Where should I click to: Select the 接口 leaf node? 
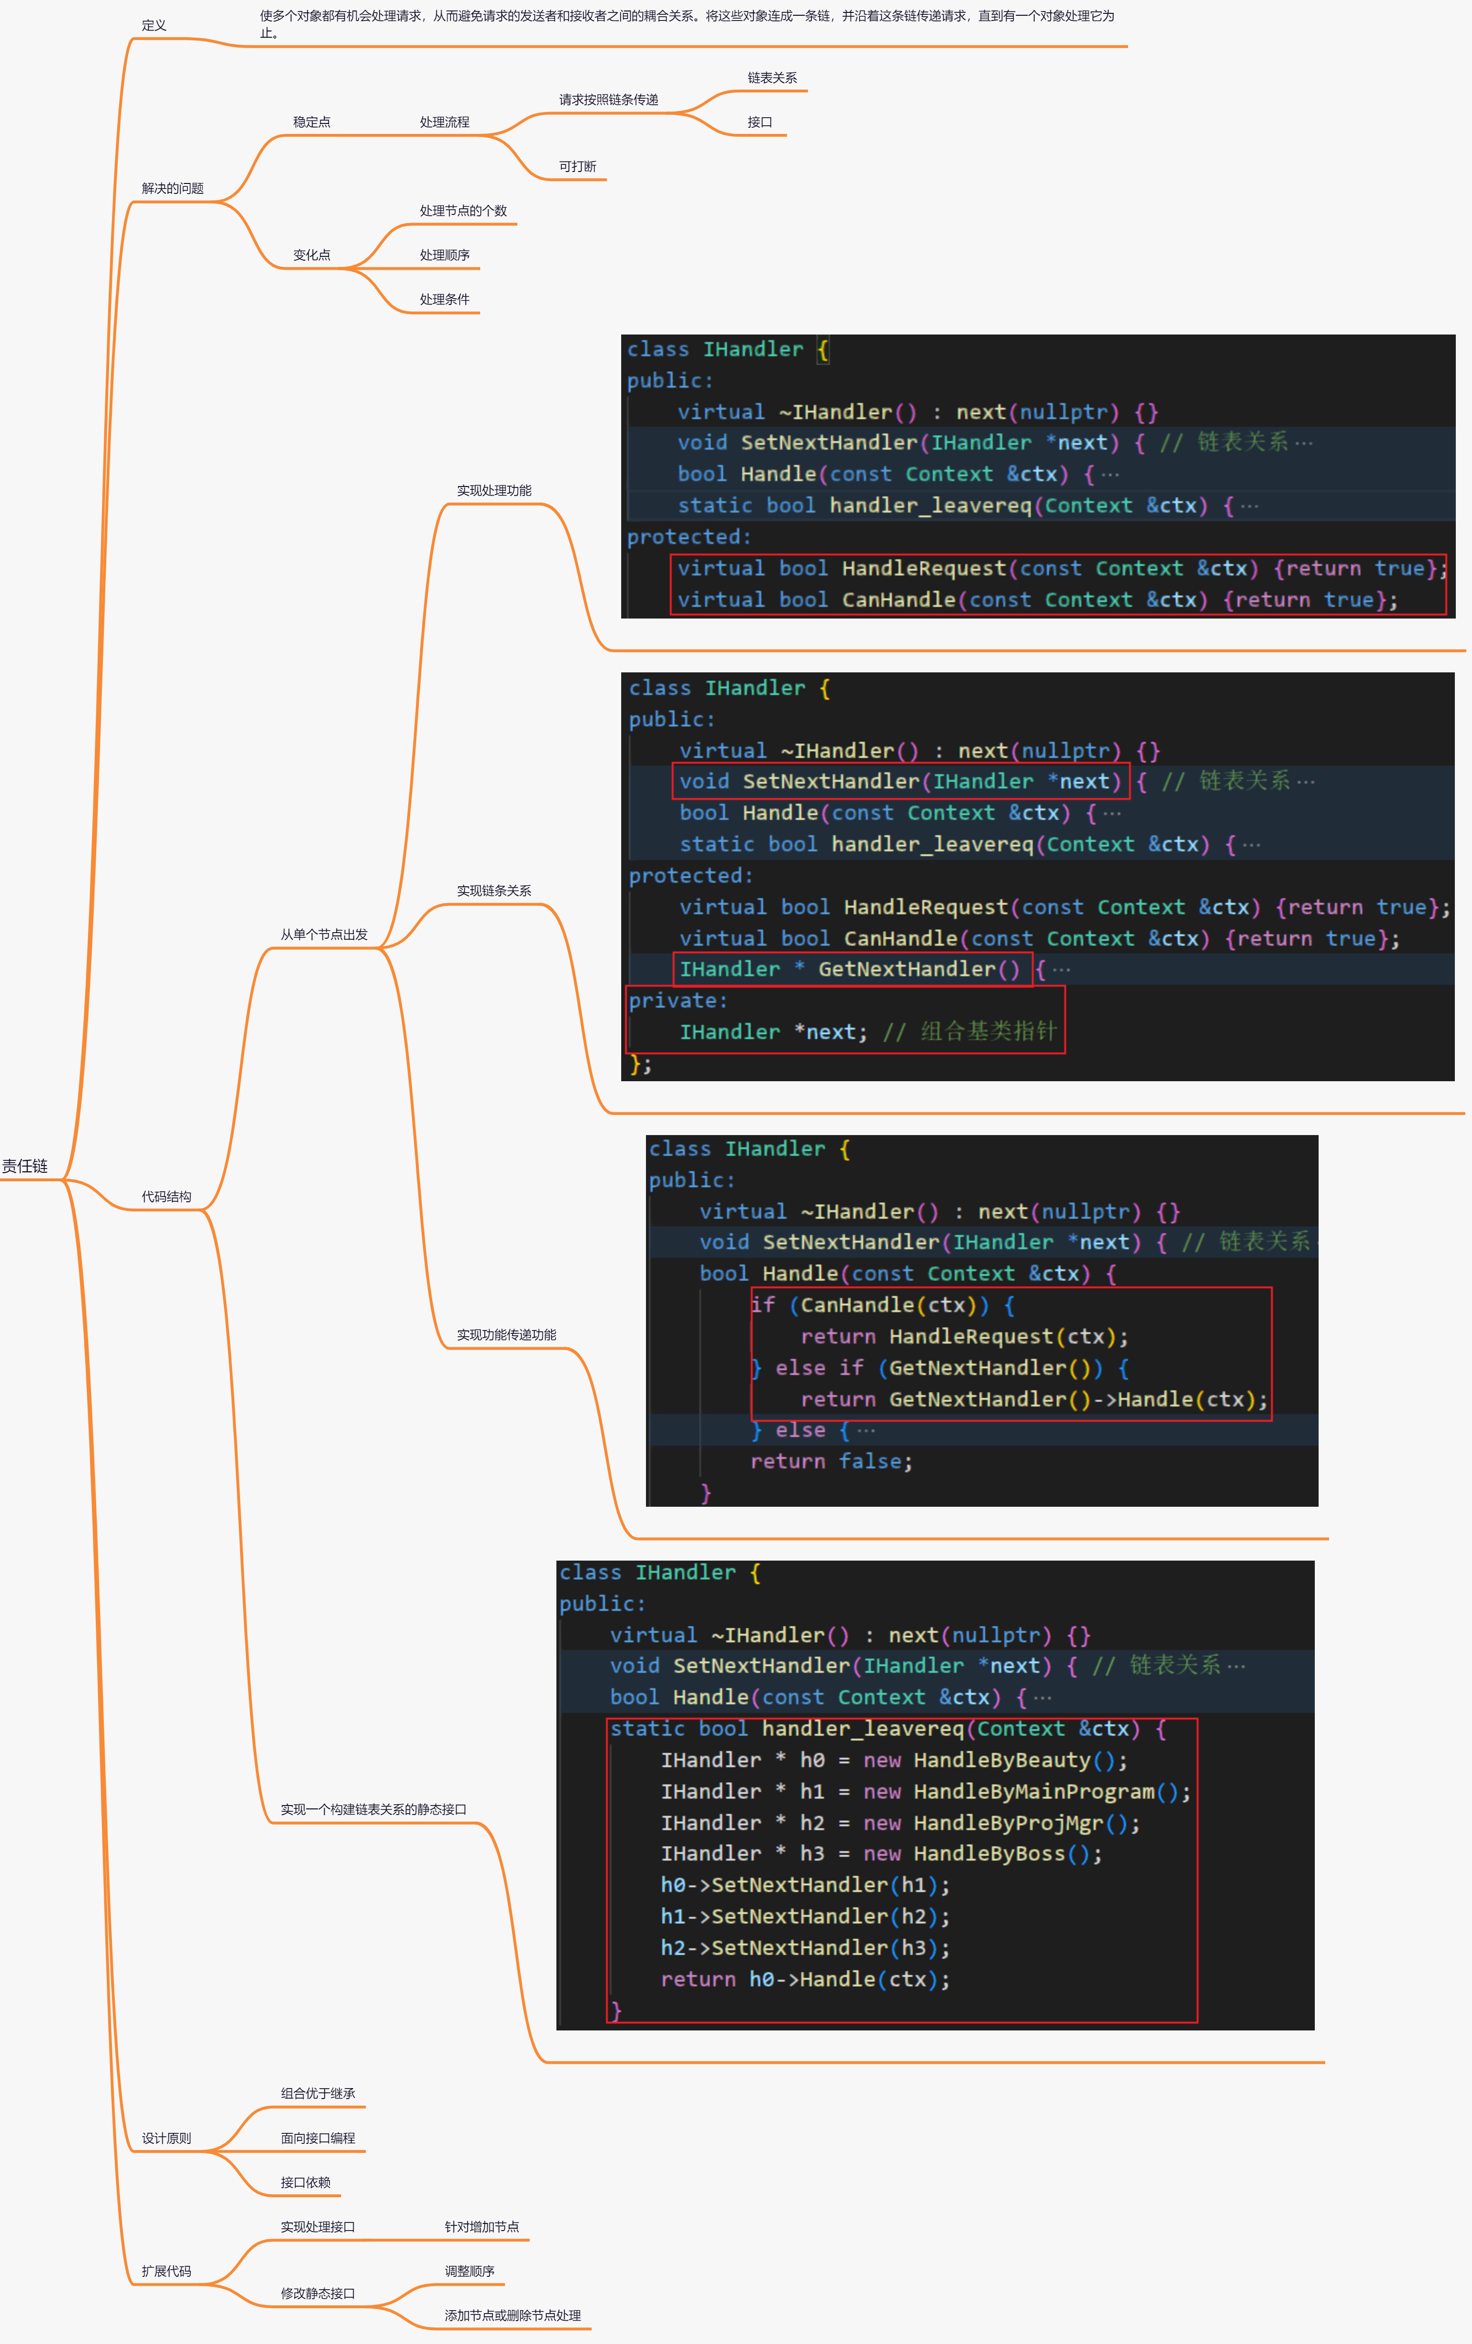(x=760, y=122)
